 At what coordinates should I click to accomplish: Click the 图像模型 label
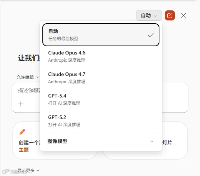click(57, 141)
